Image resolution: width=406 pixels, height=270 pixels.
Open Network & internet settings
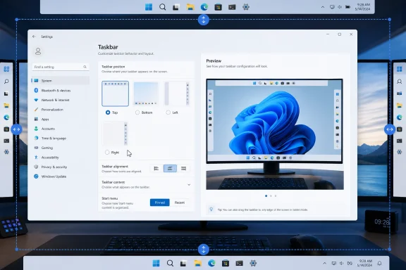pos(61,100)
